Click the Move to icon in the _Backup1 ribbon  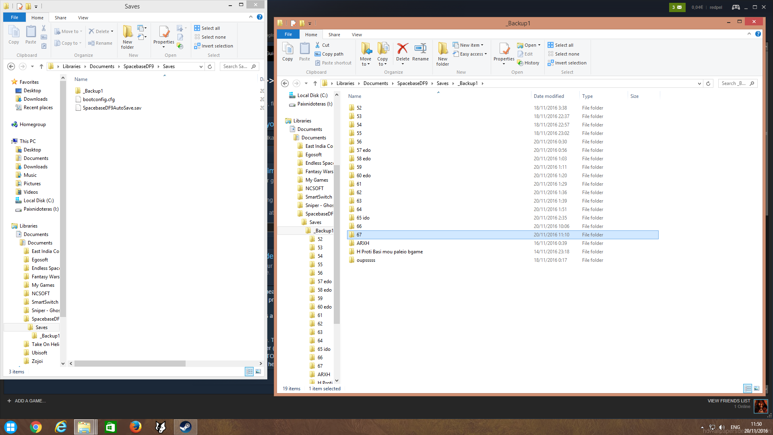[x=366, y=49]
